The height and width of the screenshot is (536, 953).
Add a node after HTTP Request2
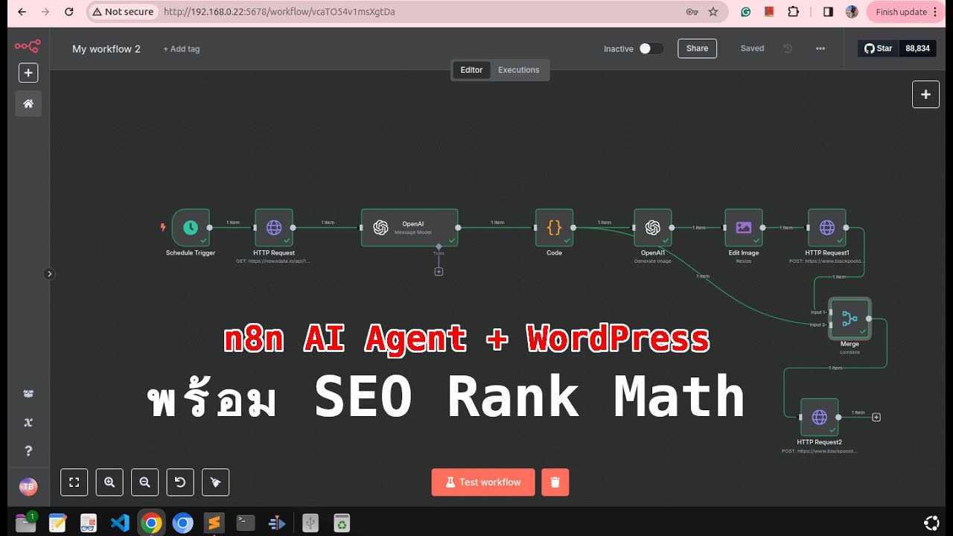pos(876,417)
